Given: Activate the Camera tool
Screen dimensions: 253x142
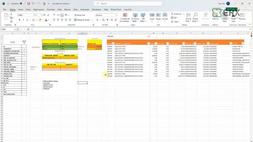Looking at the screenshot, I should point(242,16).
